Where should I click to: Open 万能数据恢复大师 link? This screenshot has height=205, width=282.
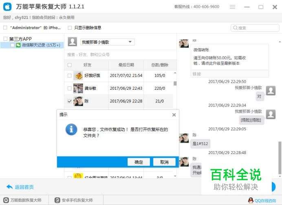point(26,200)
